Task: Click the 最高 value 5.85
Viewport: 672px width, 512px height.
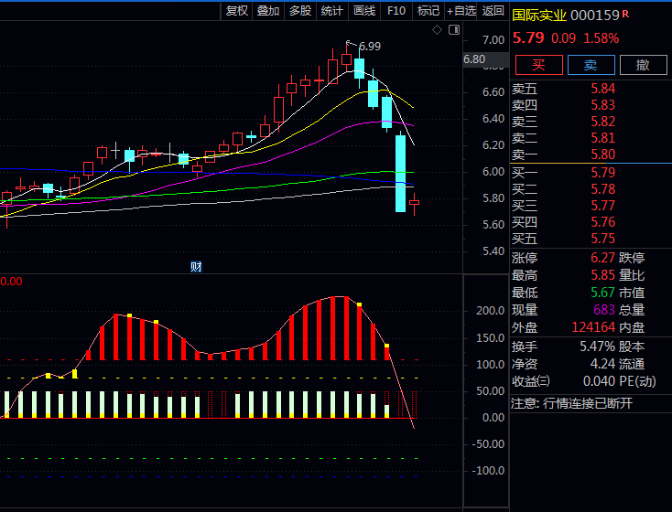Action: 603,275
